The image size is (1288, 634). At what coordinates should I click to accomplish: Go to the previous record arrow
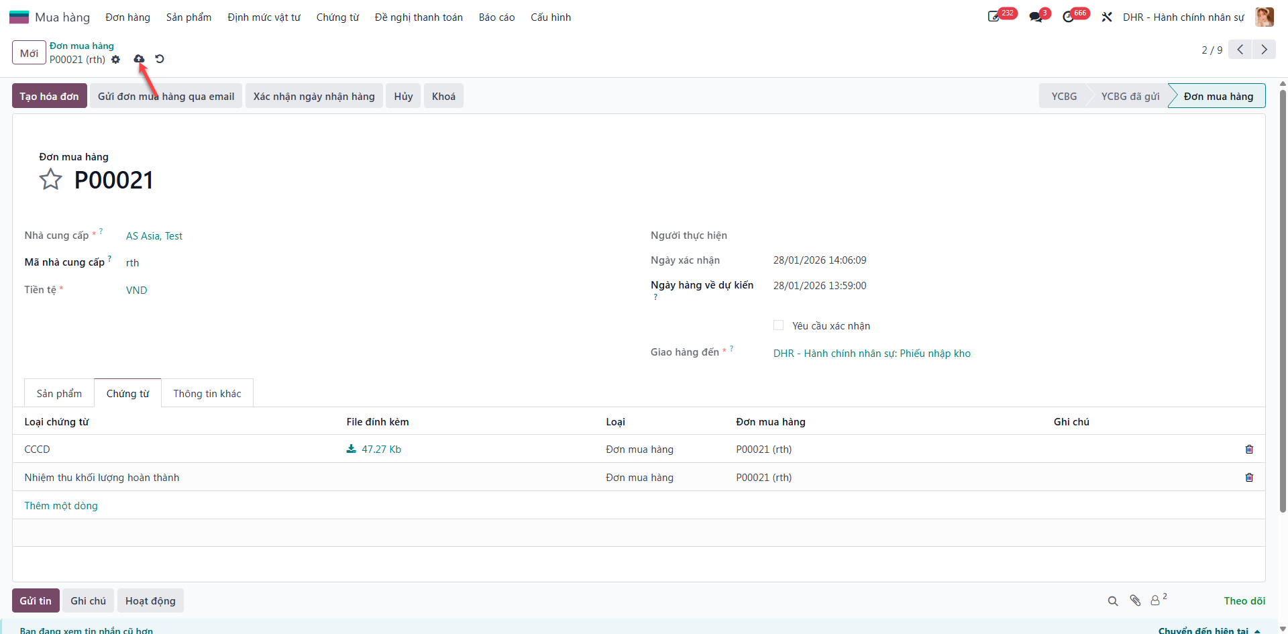(1240, 50)
